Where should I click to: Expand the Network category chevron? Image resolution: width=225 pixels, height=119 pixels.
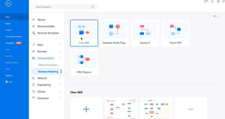[60, 78]
